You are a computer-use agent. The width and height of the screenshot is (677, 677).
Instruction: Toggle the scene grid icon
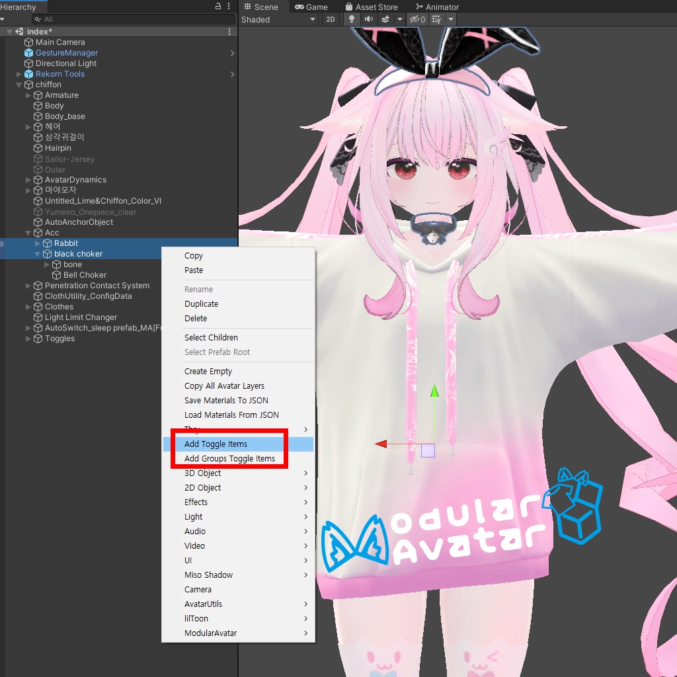point(436,19)
